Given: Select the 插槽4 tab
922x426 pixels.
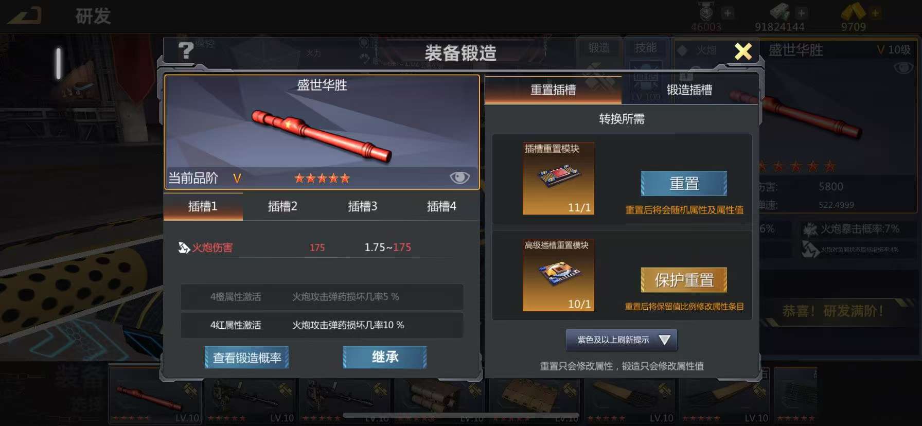Looking at the screenshot, I should 441,206.
